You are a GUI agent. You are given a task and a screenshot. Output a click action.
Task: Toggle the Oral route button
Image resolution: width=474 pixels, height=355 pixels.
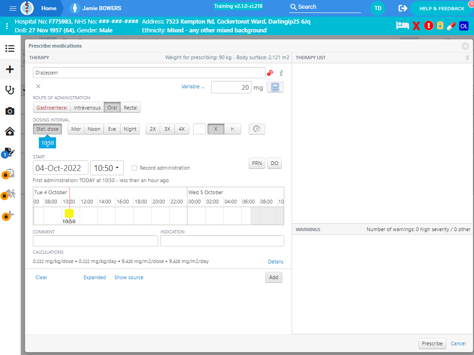click(112, 108)
